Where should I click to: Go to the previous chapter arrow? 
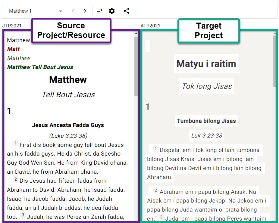[x=73, y=11]
